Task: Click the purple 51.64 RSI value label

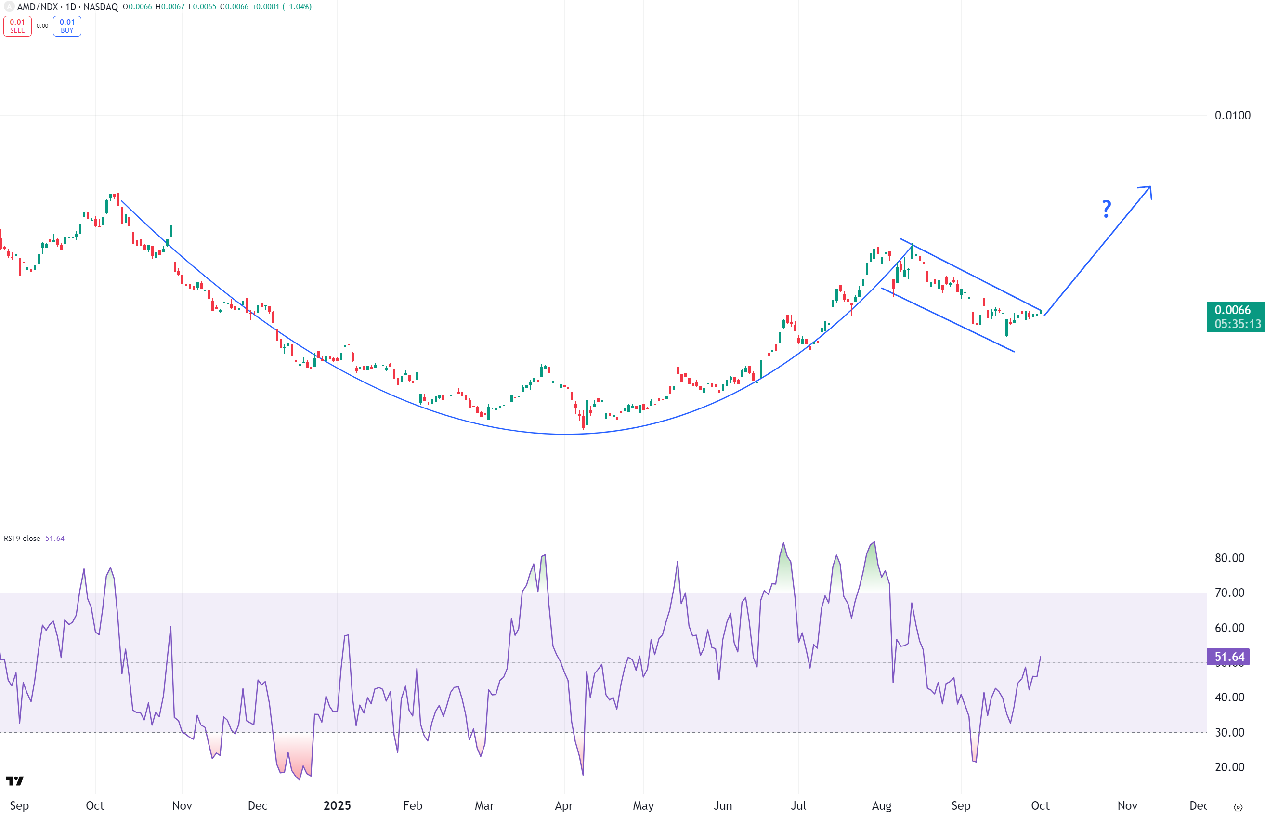Action: [1229, 657]
